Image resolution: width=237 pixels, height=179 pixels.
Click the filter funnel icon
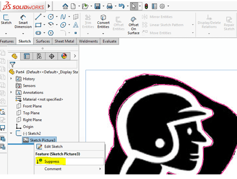click(12, 65)
